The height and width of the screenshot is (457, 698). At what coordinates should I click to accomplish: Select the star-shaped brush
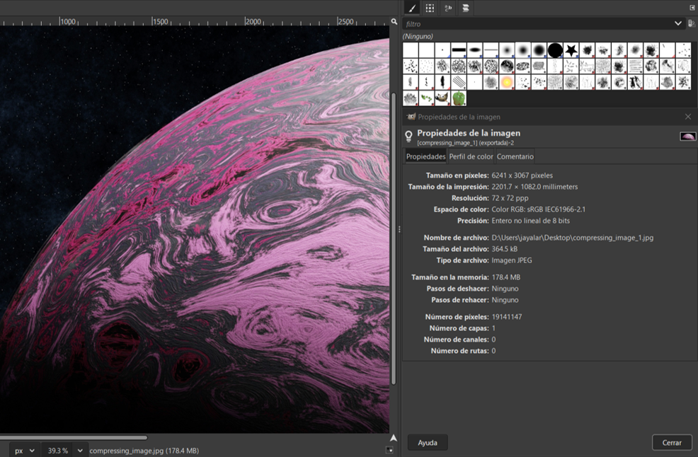571,50
